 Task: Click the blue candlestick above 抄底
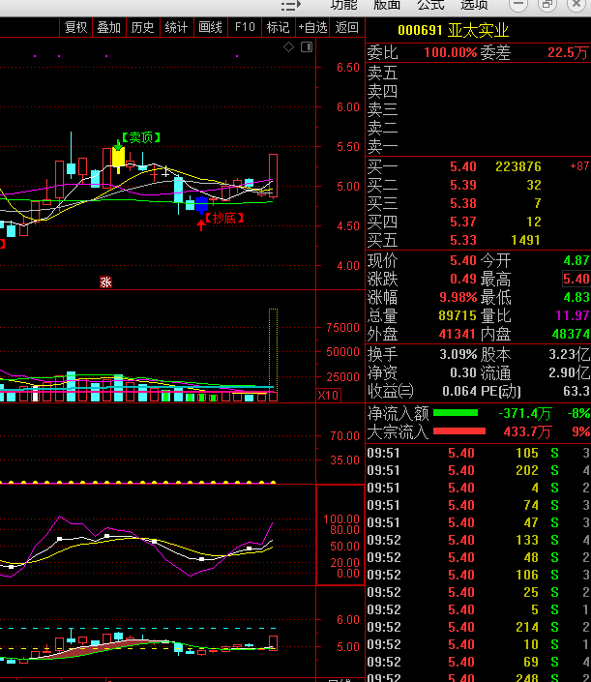[201, 204]
